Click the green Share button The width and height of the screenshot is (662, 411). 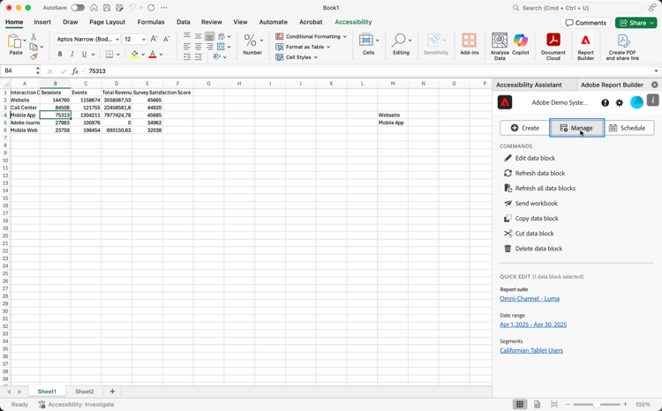coord(636,23)
